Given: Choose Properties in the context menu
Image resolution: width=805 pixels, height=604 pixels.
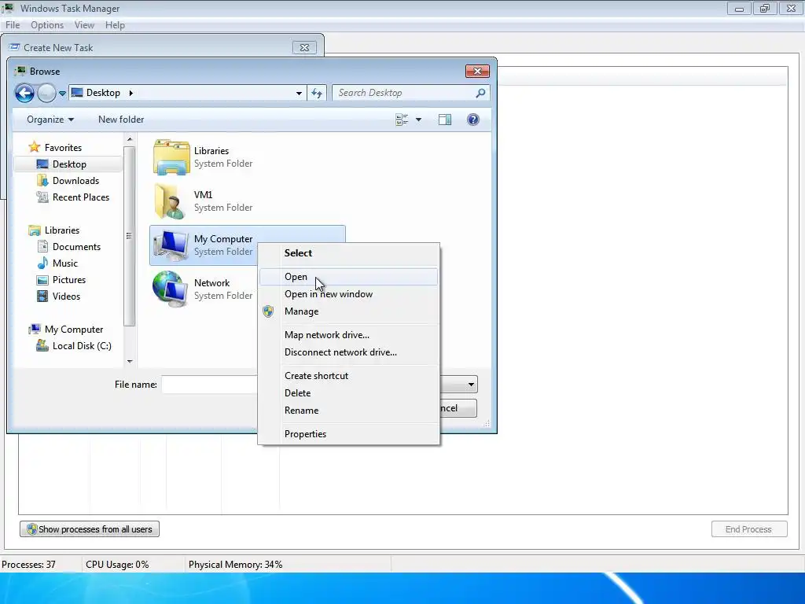Looking at the screenshot, I should tap(348, 434).
